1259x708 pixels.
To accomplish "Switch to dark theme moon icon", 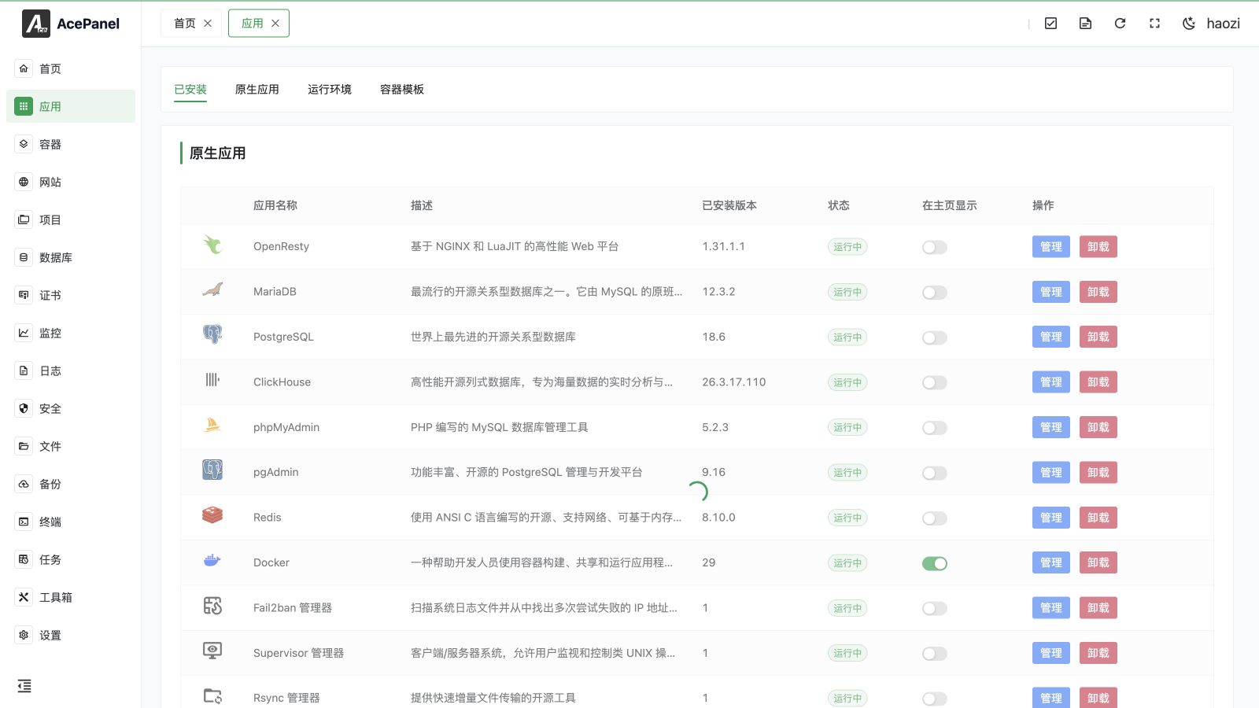I will coord(1189,24).
